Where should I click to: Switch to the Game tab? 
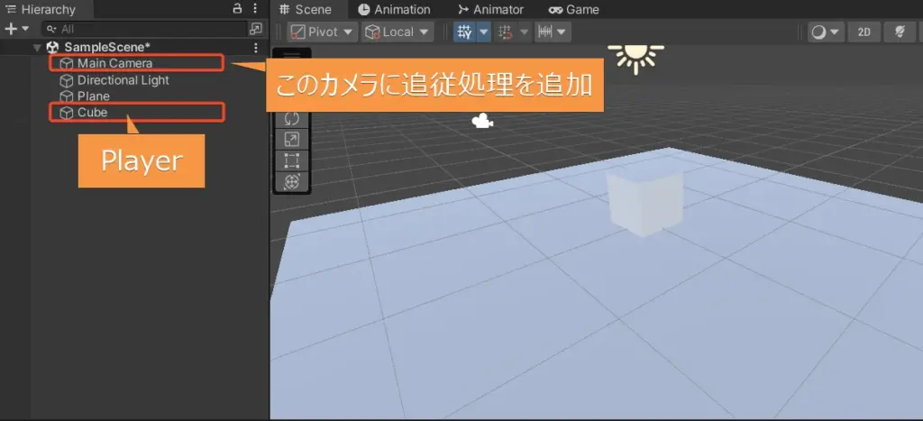coord(574,9)
